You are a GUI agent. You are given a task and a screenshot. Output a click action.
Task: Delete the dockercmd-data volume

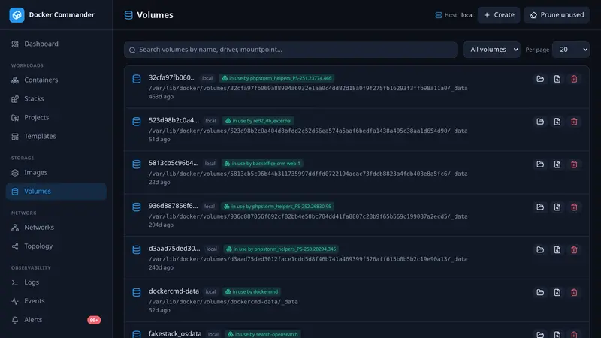pyautogui.click(x=574, y=292)
